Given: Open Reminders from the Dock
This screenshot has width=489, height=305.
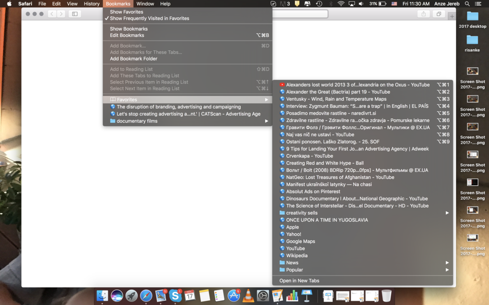Looking at the screenshot, I should pos(219,295).
